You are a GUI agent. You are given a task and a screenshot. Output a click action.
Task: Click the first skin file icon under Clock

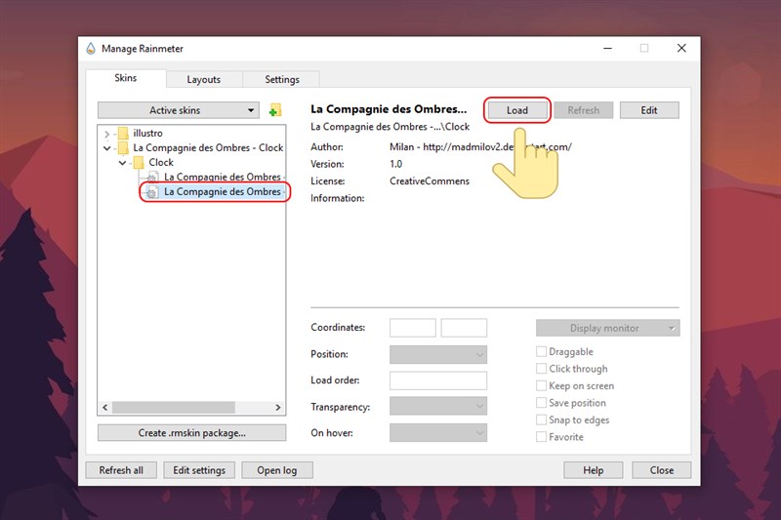[152, 178]
